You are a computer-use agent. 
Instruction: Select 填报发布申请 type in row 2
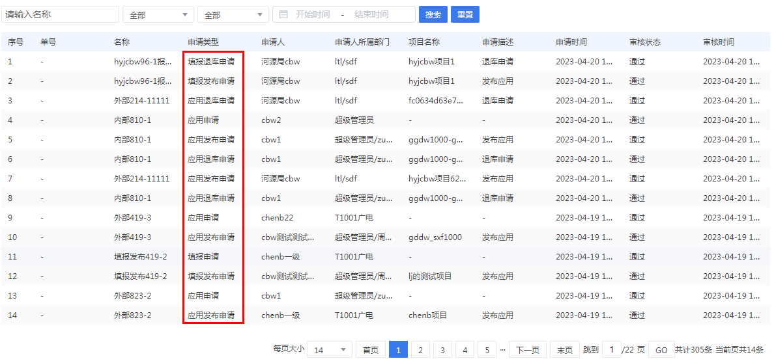coord(211,81)
